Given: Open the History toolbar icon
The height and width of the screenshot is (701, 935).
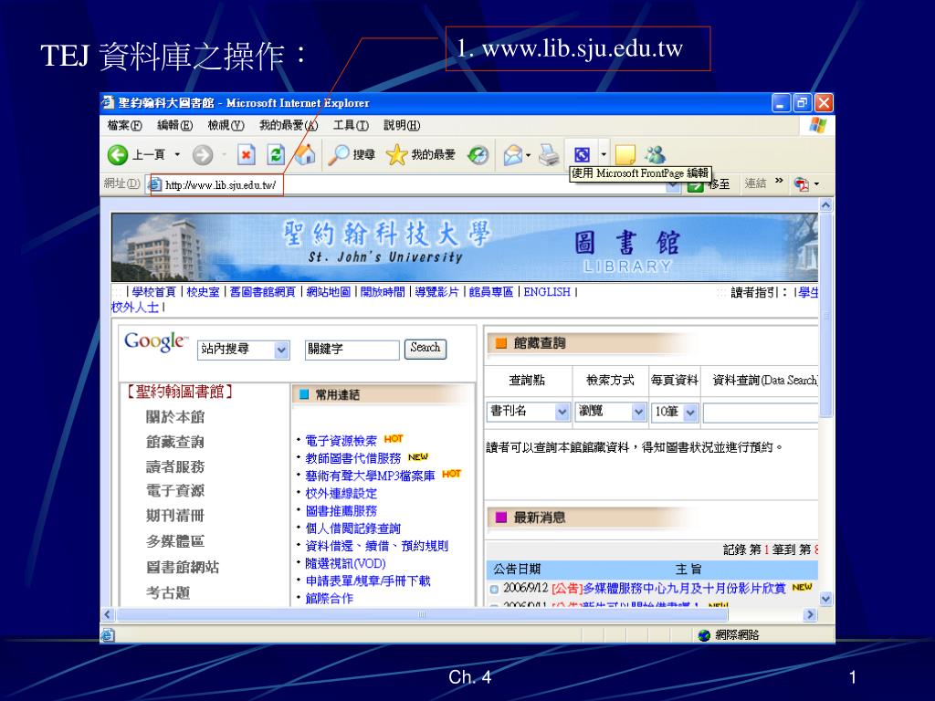Looking at the screenshot, I should [x=478, y=155].
